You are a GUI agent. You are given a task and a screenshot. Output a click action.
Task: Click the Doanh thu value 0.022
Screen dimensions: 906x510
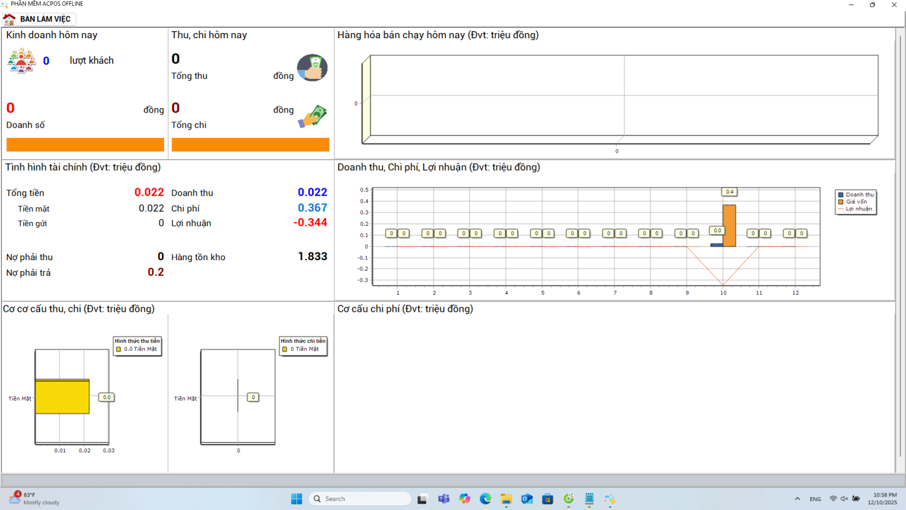point(312,193)
